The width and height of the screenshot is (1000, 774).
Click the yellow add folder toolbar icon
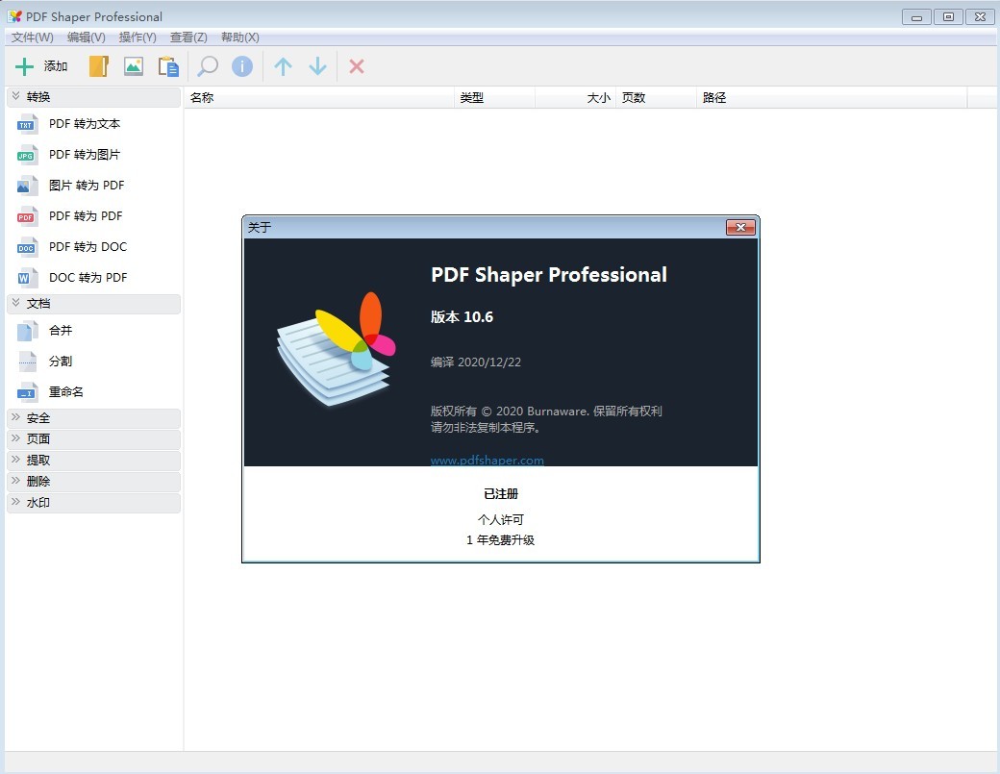tap(98, 66)
